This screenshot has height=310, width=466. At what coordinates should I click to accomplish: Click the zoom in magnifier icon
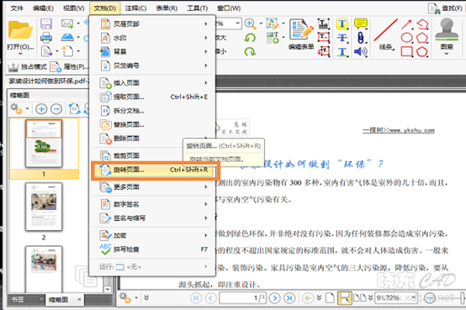click(250, 24)
